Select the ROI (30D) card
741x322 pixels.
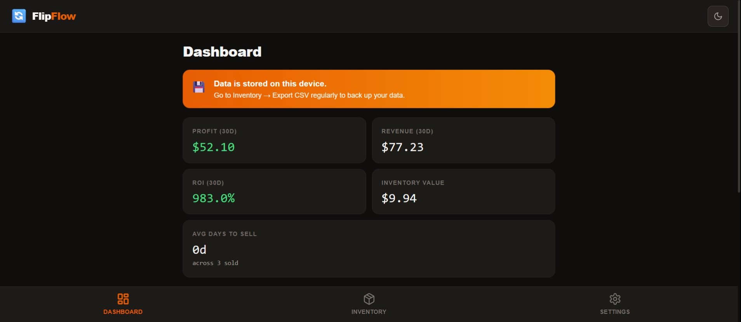click(x=274, y=191)
